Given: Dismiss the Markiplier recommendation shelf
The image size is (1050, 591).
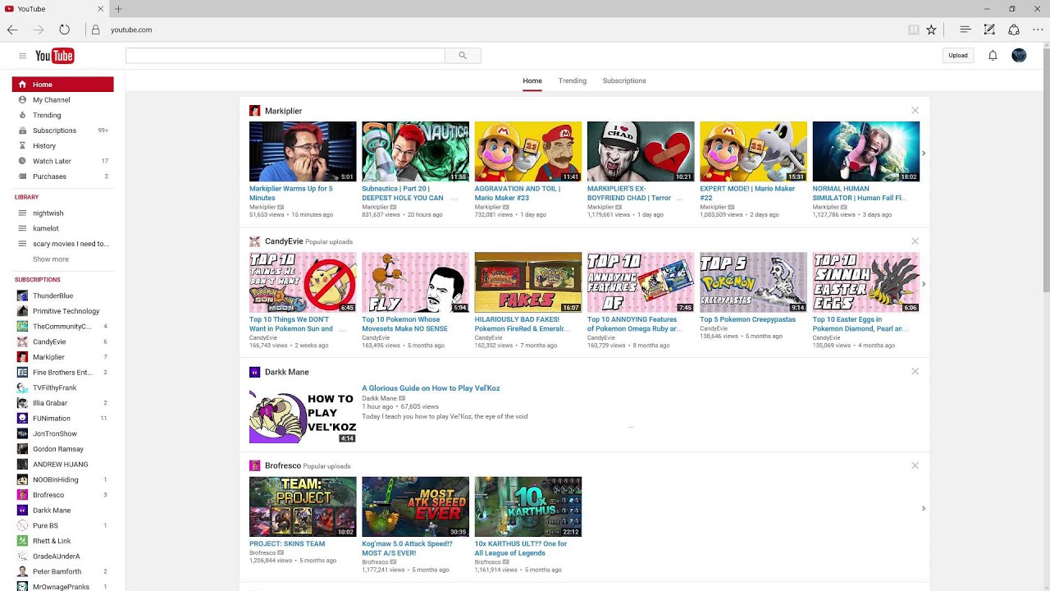Looking at the screenshot, I should 915,111.
